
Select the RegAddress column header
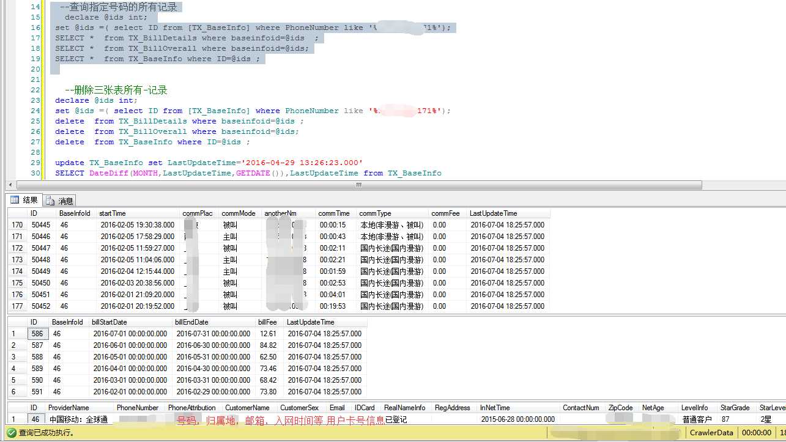pyautogui.click(x=455, y=408)
